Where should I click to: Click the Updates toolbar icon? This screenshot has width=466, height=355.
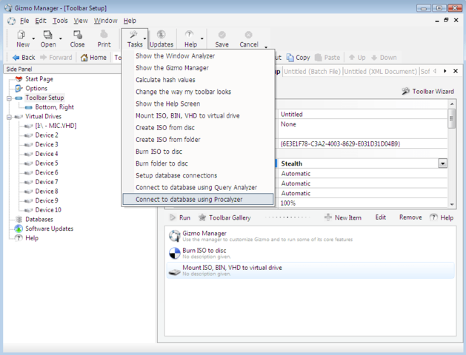coord(161,35)
